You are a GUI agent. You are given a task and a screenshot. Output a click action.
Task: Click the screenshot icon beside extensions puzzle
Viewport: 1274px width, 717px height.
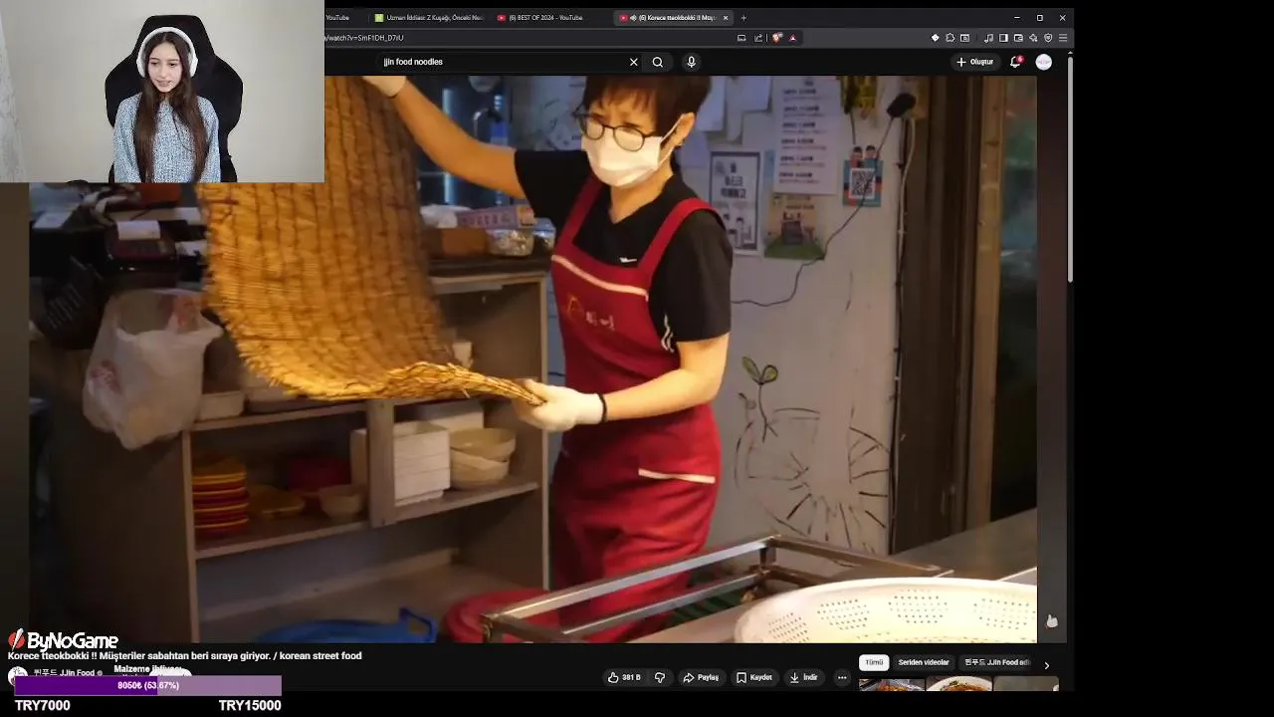[964, 38]
